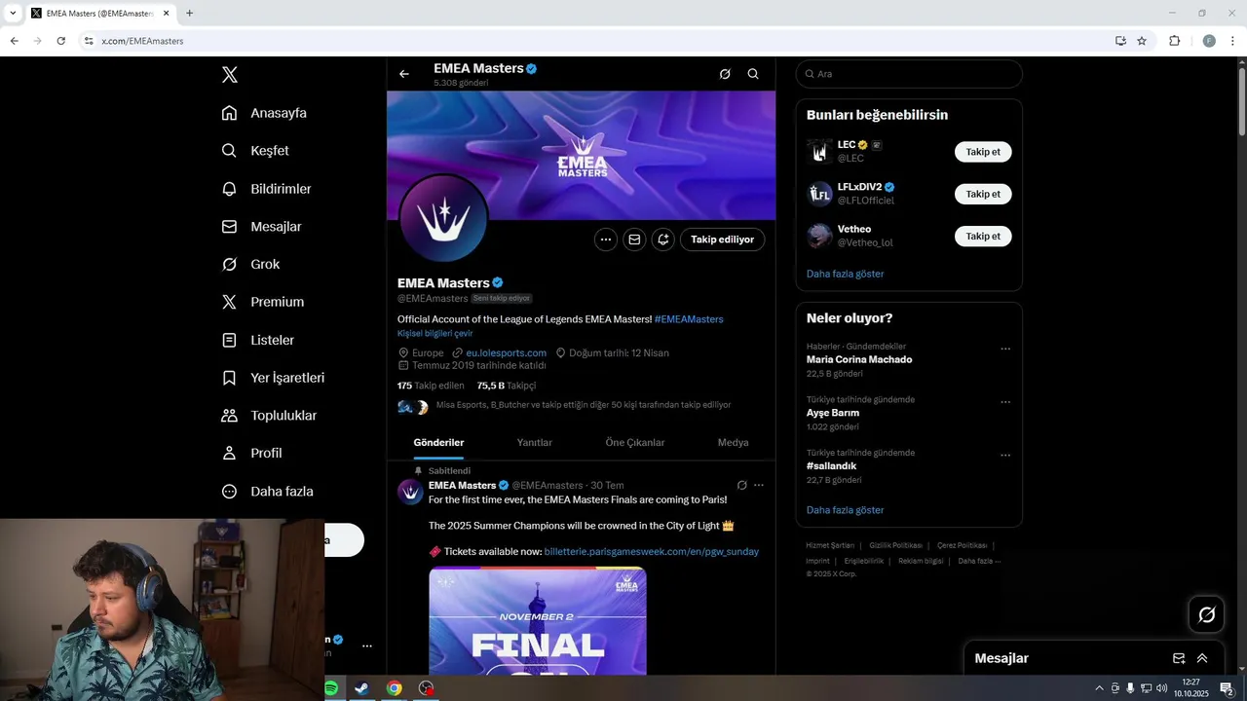Viewport: 1247px width, 701px height.
Task: Click Daha fazla göster under trends
Action: [845, 510]
